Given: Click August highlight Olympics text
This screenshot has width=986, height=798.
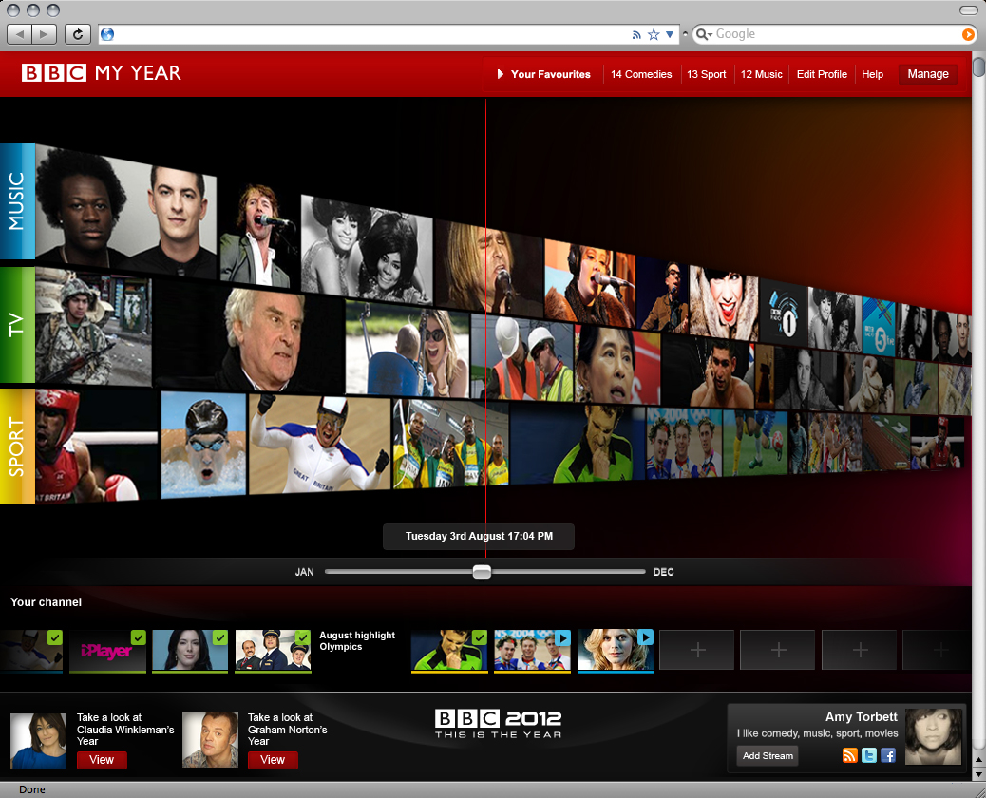Looking at the screenshot, I should pos(357,641).
